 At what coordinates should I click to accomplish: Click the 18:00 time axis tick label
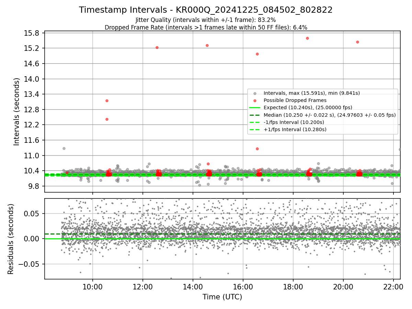(x=293, y=287)
